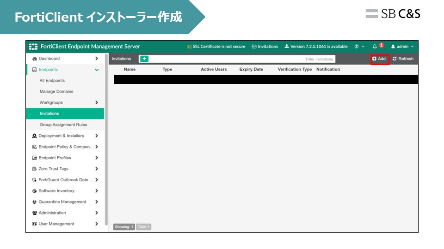The height and width of the screenshot is (249, 444).
Task: Sort by the Name column header
Action: (129, 69)
